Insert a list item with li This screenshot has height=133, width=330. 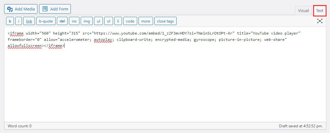[118, 21]
